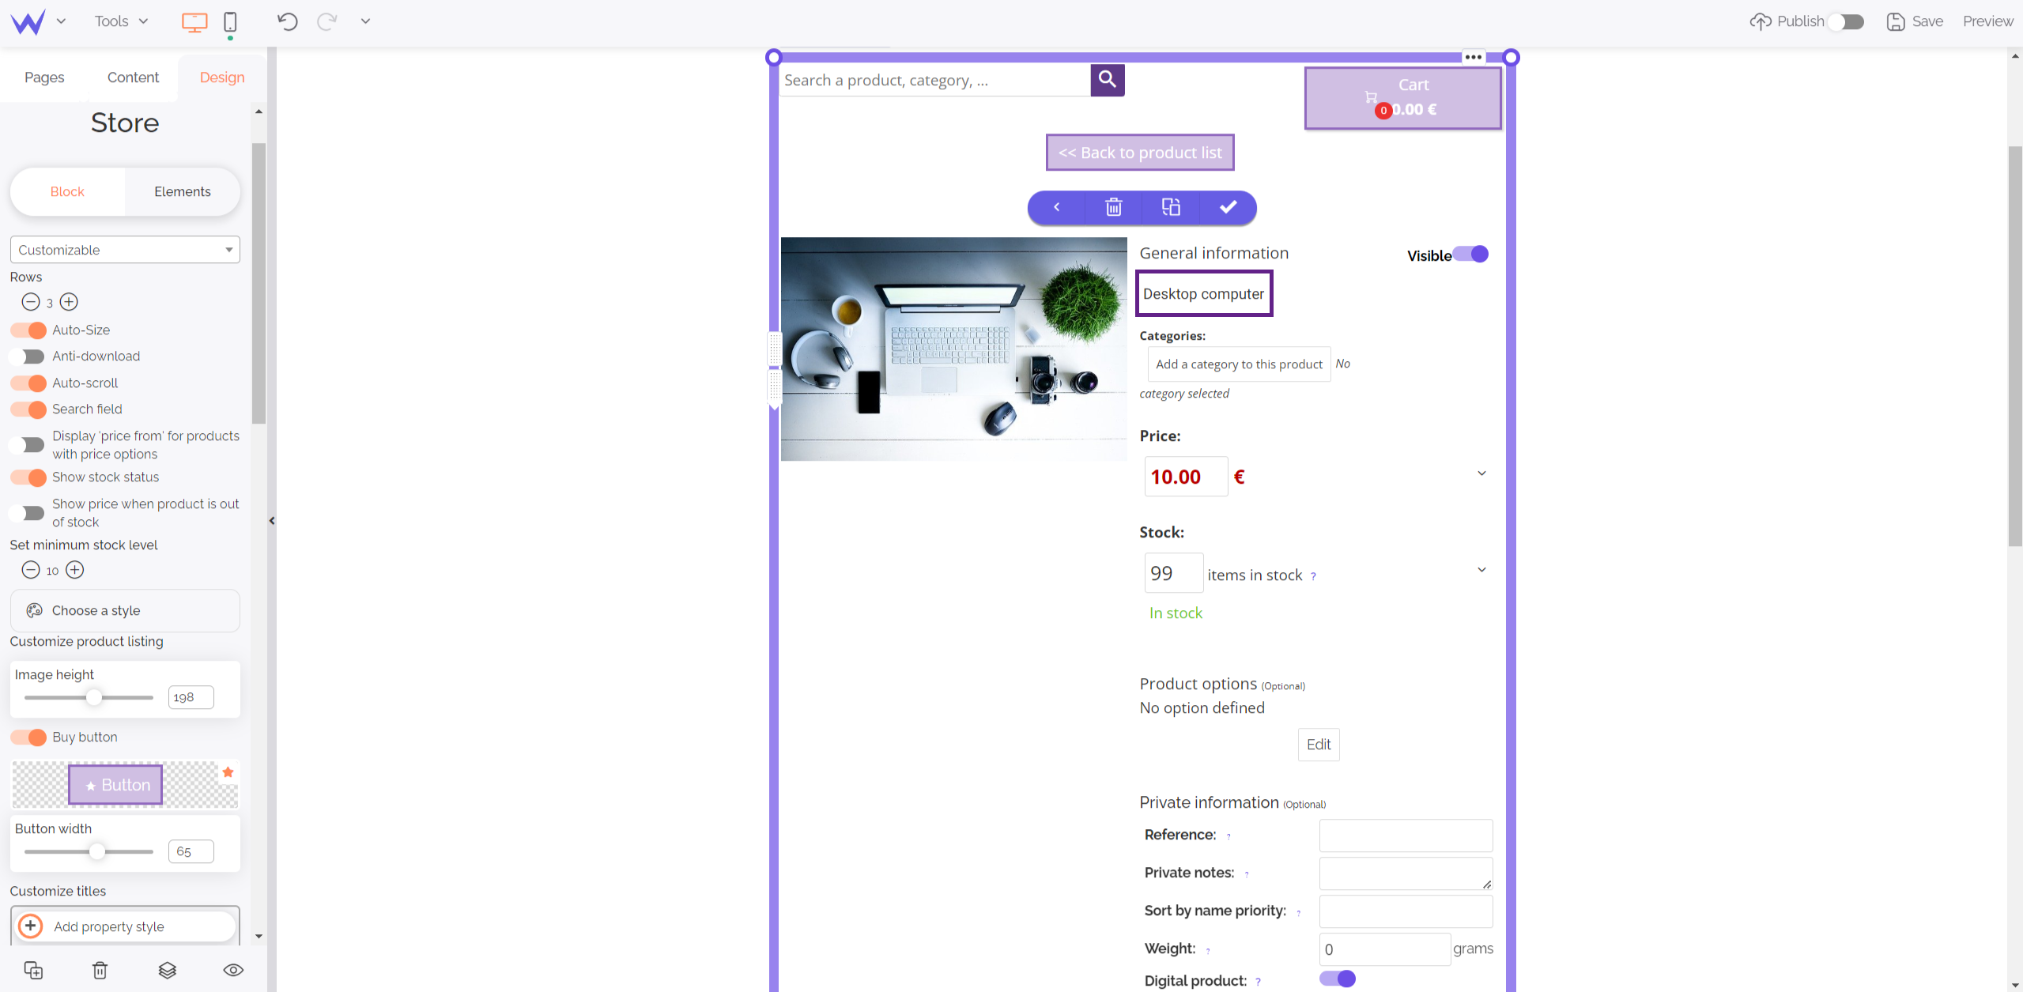Edit product options
The image size is (2023, 992).
1319,745
